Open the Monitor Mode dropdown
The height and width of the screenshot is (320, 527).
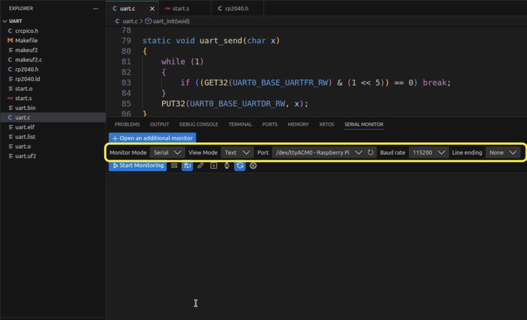click(167, 153)
